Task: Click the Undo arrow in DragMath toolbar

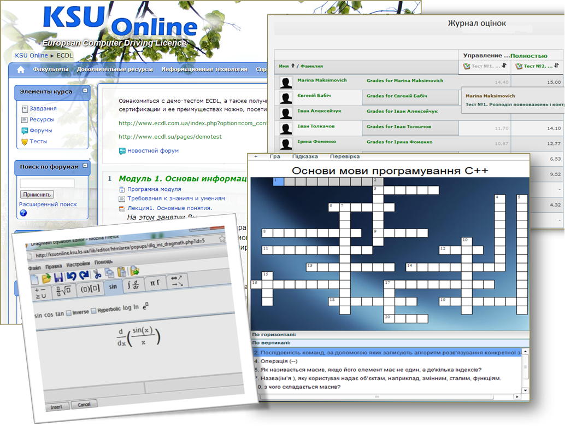Action: click(x=72, y=276)
